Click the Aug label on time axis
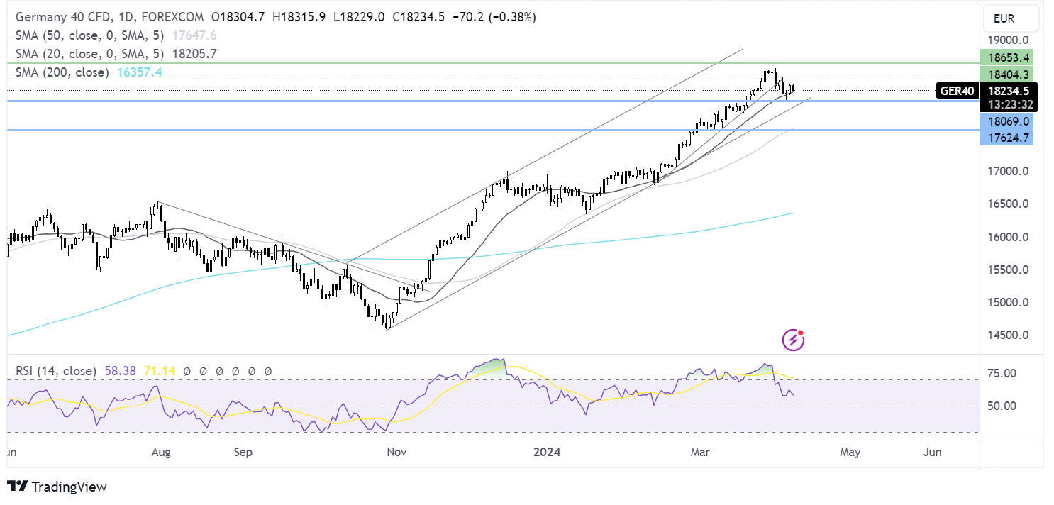This screenshot has width=1054, height=505. [162, 453]
